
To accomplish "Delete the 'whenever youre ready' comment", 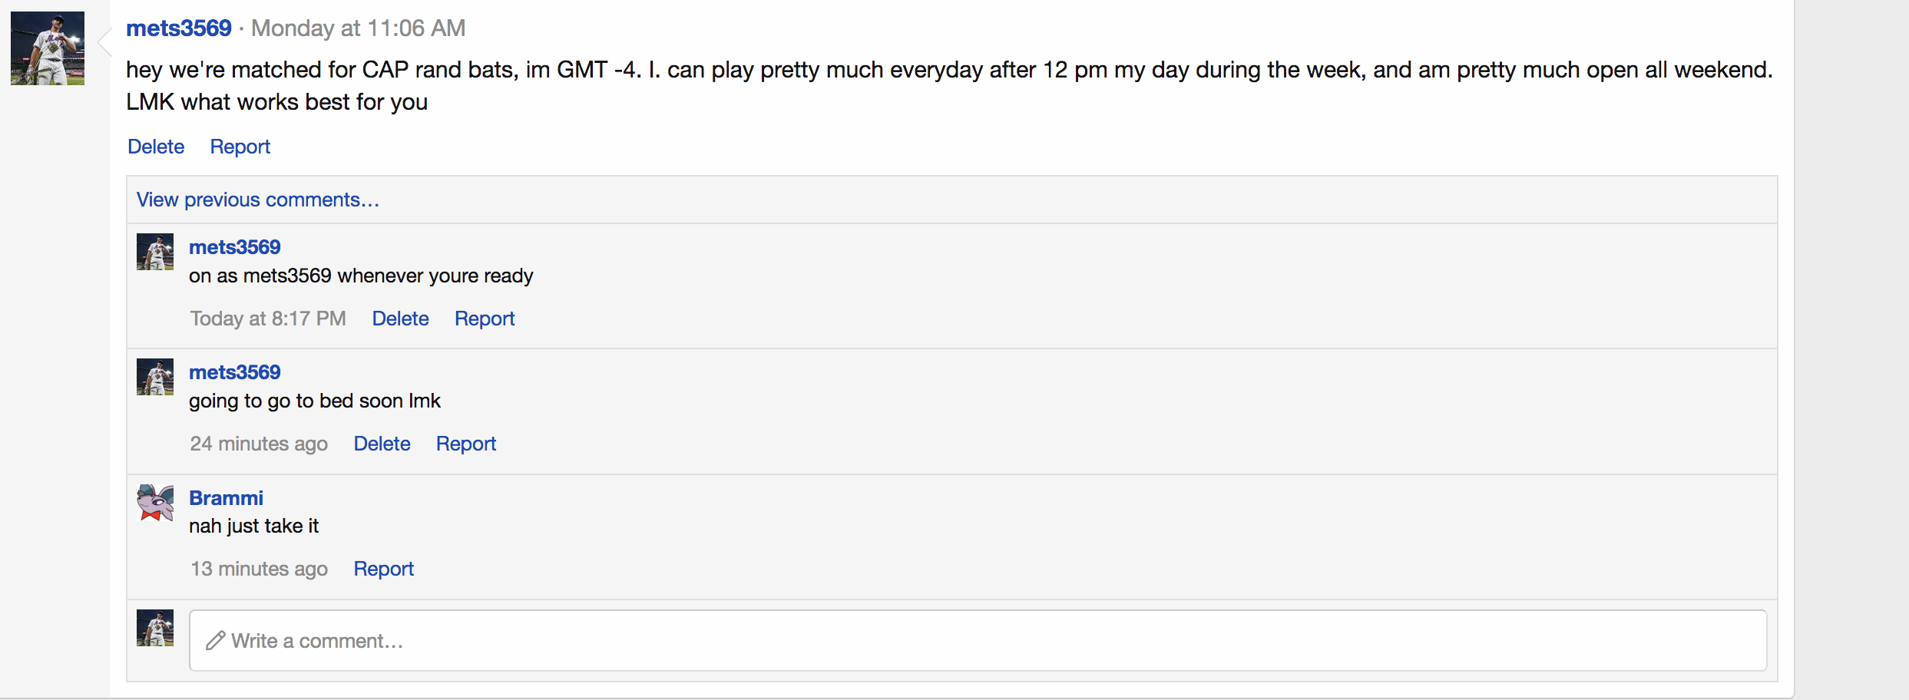I will tap(400, 319).
